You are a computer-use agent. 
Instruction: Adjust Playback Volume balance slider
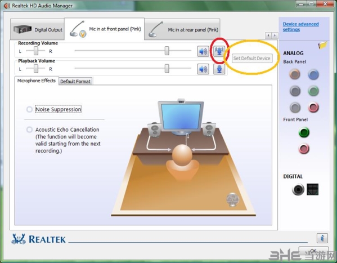[x=36, y=69]
